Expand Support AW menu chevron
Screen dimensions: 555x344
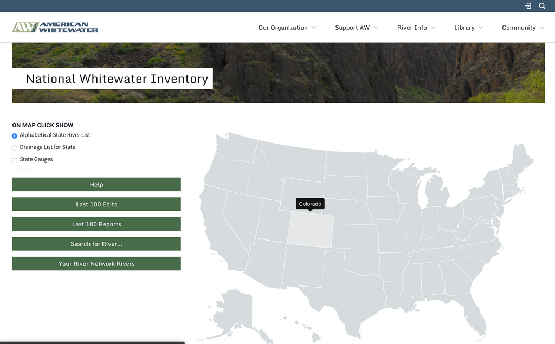376,28
